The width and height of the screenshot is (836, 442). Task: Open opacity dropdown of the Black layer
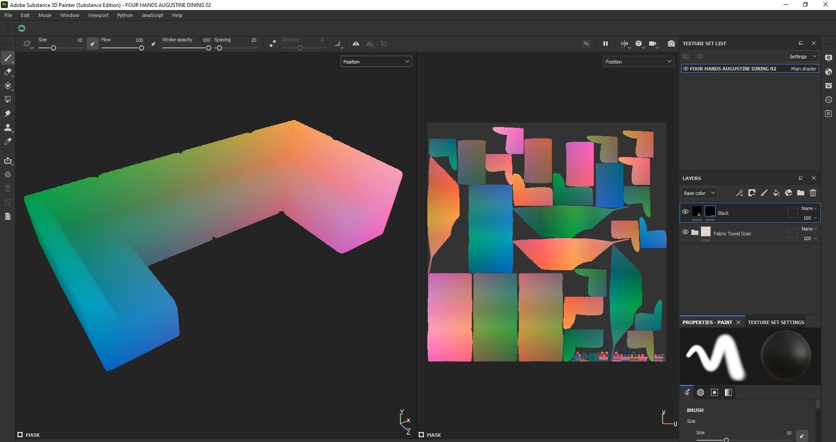click(810, 218)
